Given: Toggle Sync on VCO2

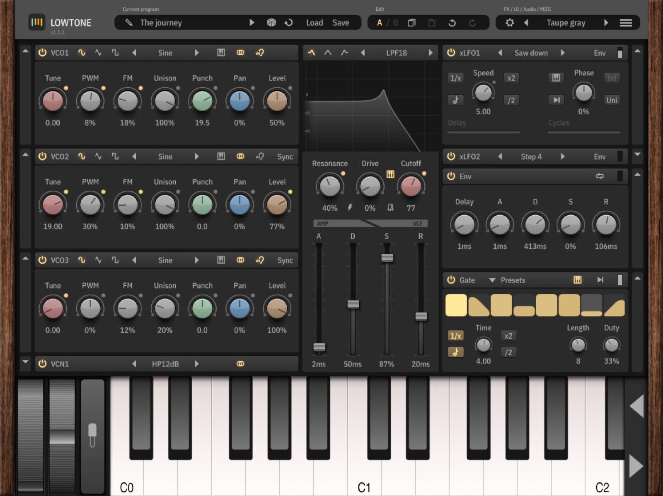Looking at the screenshot, I should [285, 157].
